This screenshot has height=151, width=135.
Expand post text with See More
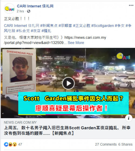point(76,43)
